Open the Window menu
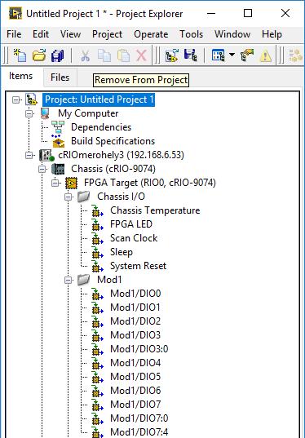The width and height of the screenshot is (305, 438). pyautogui.click(x=232, y=34)
